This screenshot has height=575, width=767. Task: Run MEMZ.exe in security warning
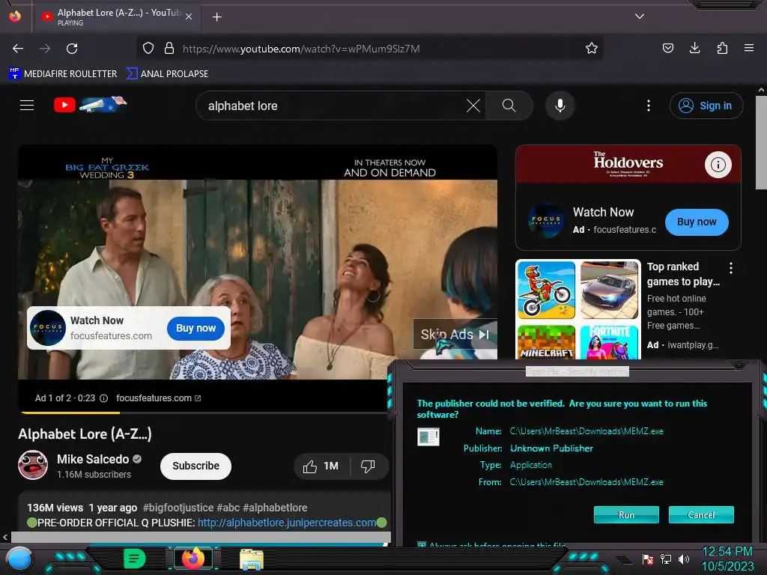pos(626,515)
